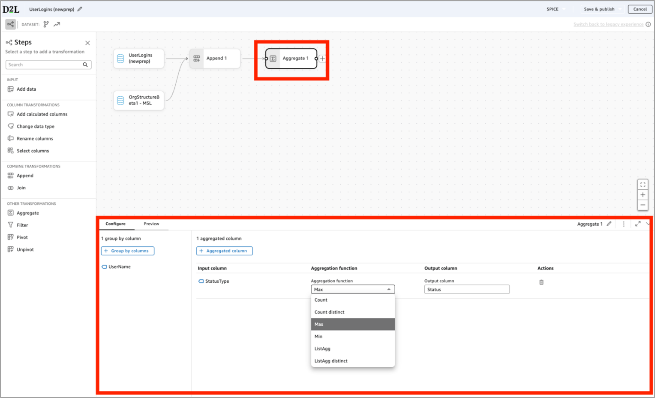Image resolution: width=655 pixels, height=398 pixels.
Task: Expand the Configure panel to fullscreen
Action: (x=637, y=224)
